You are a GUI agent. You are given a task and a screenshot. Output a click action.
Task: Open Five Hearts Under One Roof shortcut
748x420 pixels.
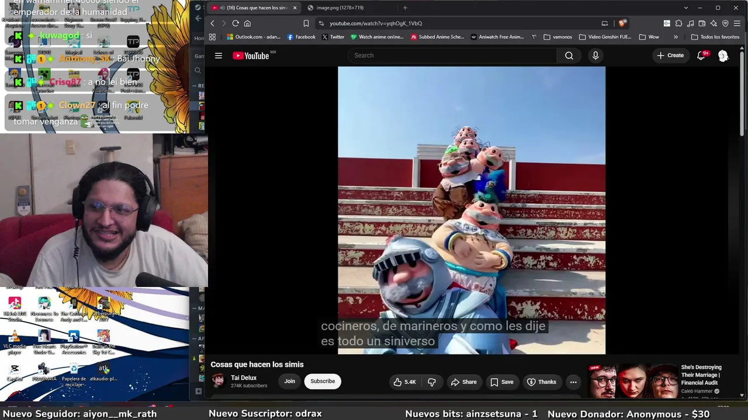[44, 342]
